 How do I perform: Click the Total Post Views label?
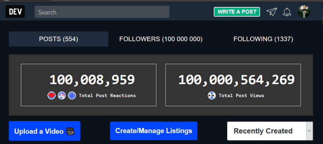click(242, 96)
